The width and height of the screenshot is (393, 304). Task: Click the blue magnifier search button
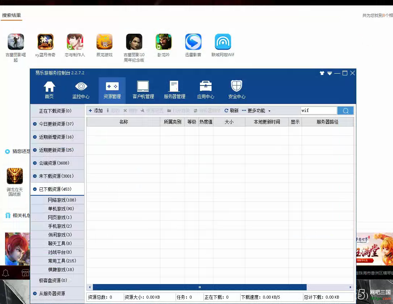[345, 111]
